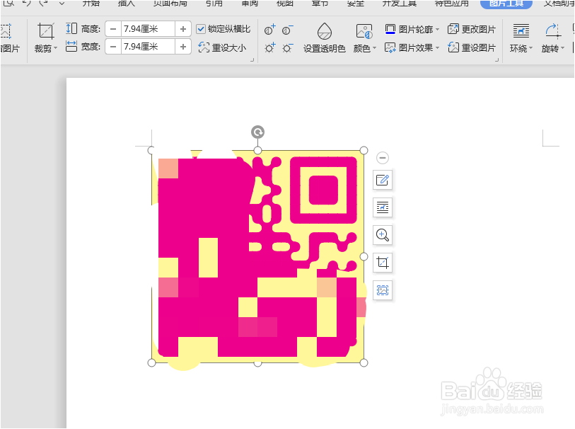This screenshot has height=429, width=575.
Task: Click the bottom-right corner resize handle
Action: tap(364, 363)
